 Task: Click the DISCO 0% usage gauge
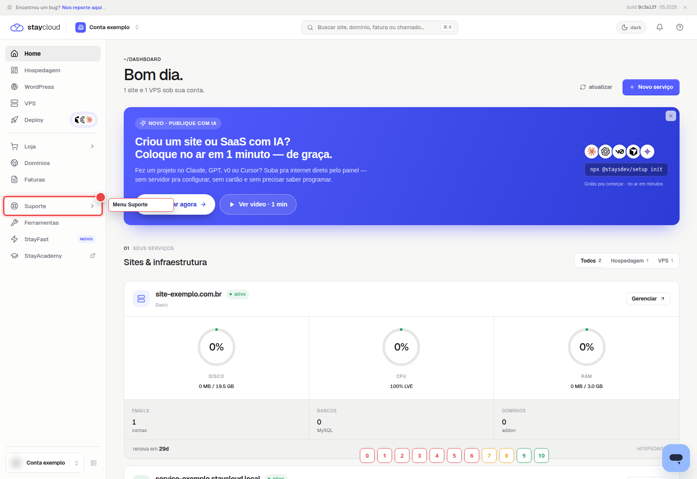click(x=217, y=347)
